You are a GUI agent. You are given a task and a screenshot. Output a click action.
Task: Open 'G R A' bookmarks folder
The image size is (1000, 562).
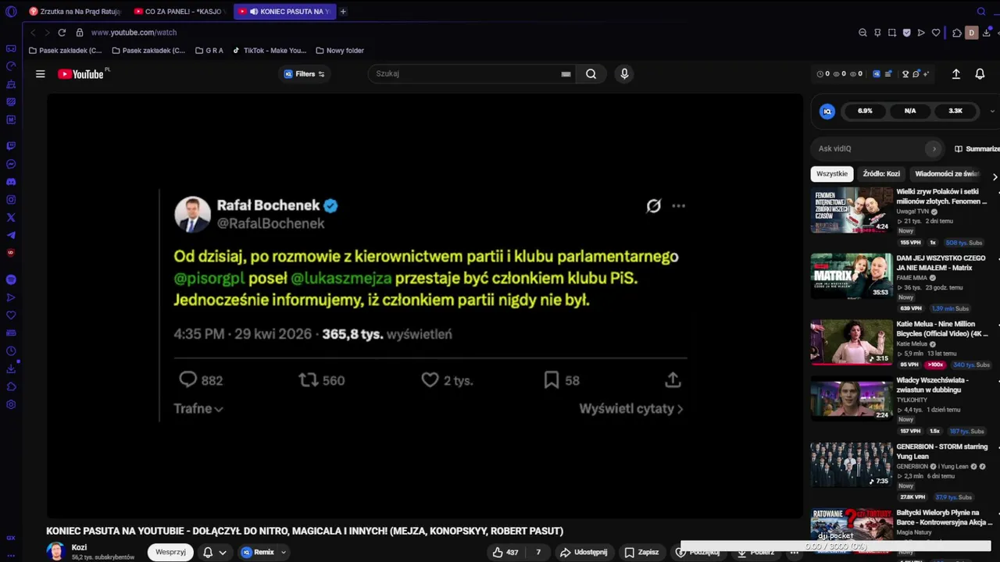pos(209,51)
